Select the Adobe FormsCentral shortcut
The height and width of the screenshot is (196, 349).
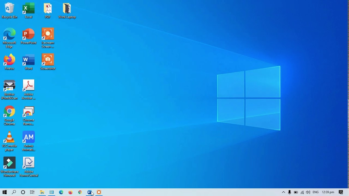(x=28, y=167)
